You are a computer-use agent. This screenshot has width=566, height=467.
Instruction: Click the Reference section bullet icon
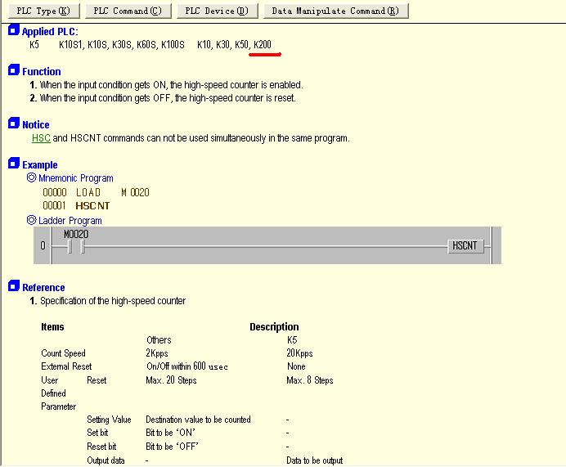13,287
